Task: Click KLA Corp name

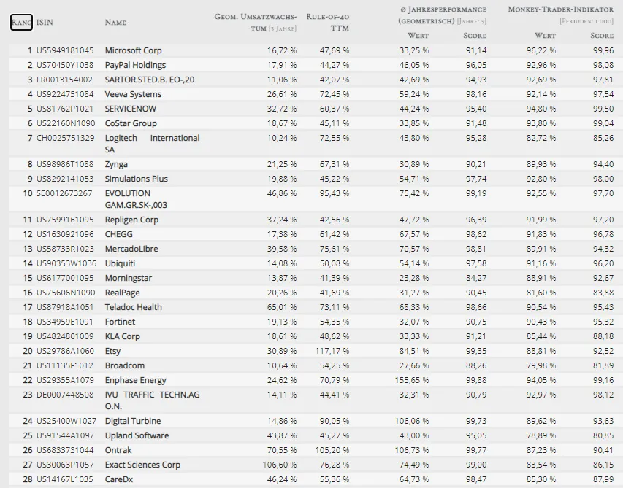Action: (123, 336)
